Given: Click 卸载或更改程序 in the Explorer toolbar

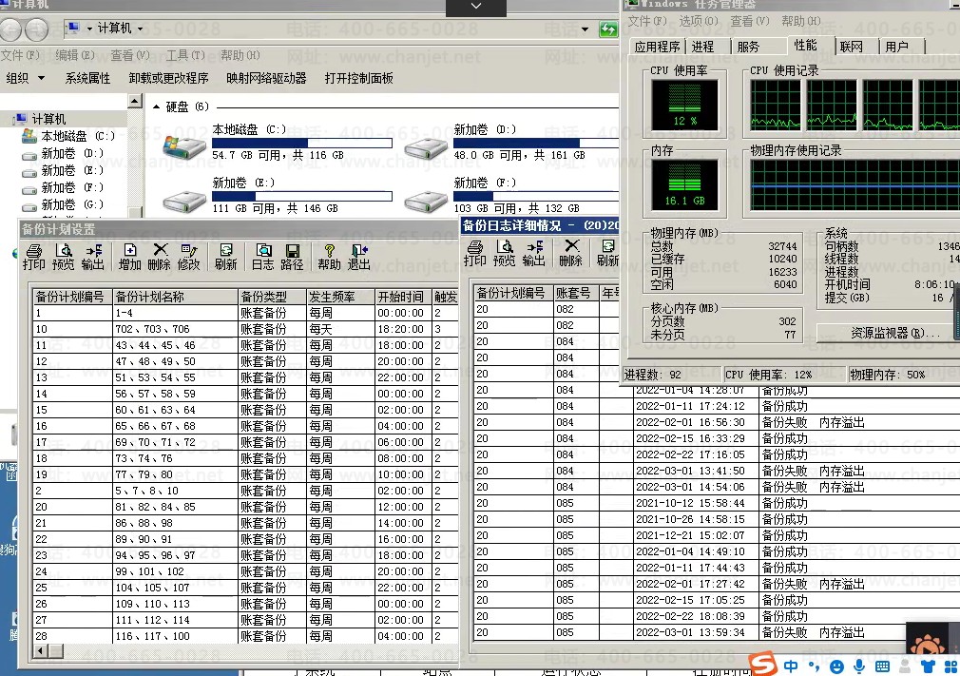Looking at the screenshot, I should click(168, 78).
